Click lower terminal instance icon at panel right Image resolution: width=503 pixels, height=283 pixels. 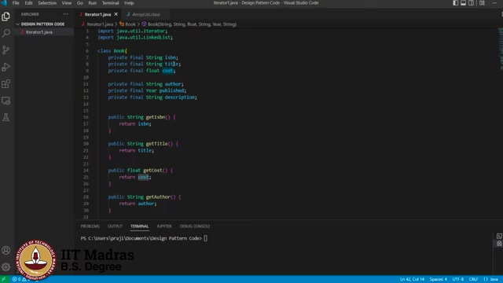click(499, 244)
